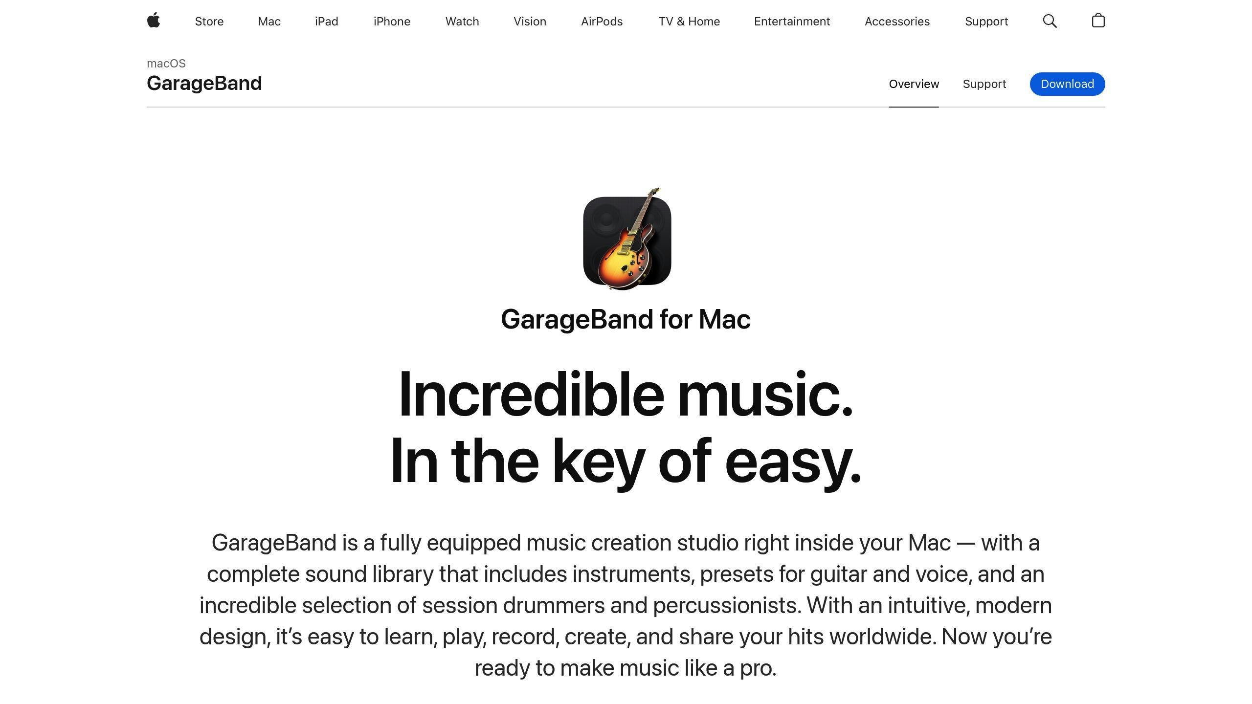Click the Accessories navigation menu item
The width and height of the screenshot is (1252, 704).
[897, 22]
